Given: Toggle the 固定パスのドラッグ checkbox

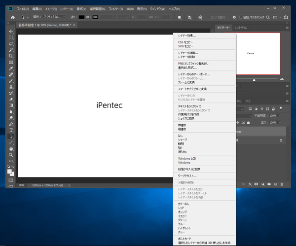Looking at the screenshot, I should (241, 17).
